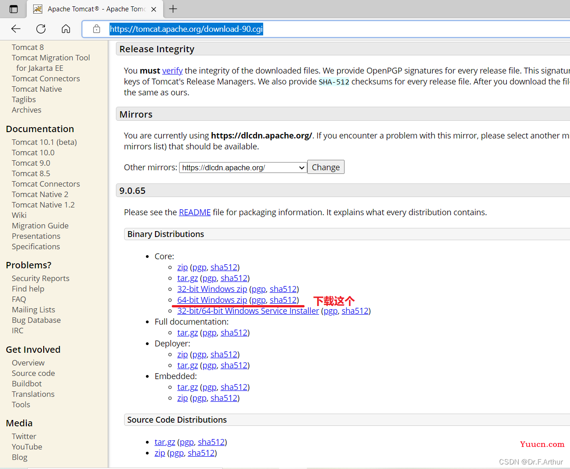Download Full documentation tar.gz
Screen dimensions: 570x469
pyautogui.click(x=187, y=333)
